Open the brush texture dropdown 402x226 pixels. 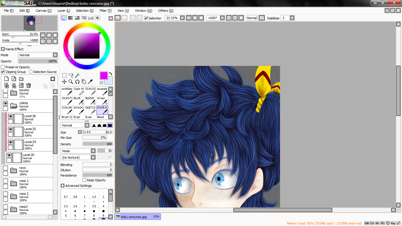(x=93, y=157)
